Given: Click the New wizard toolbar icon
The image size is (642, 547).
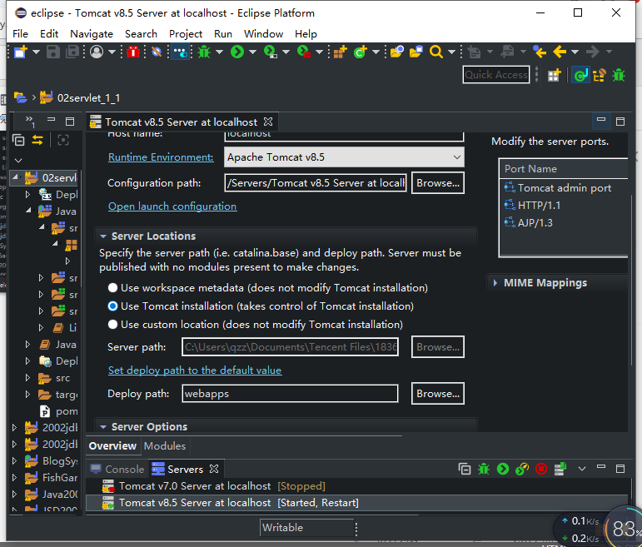Looking at the screenshot, I should pyautogui.click(x=21, y=52).
